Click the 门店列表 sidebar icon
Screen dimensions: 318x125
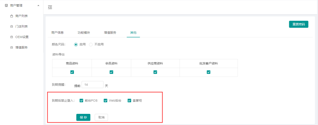tap(11, 27)
